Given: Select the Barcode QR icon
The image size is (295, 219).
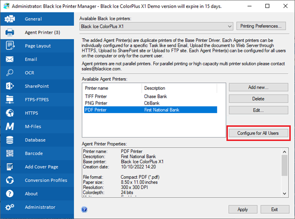Looking at the screenshot, I should (10, 153).
